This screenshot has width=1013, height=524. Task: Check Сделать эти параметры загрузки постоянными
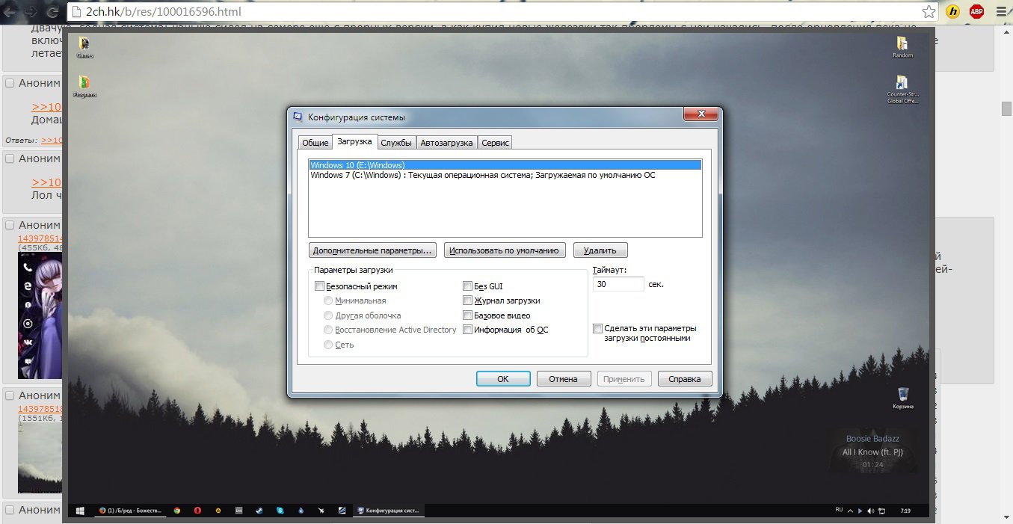[598, 329]
